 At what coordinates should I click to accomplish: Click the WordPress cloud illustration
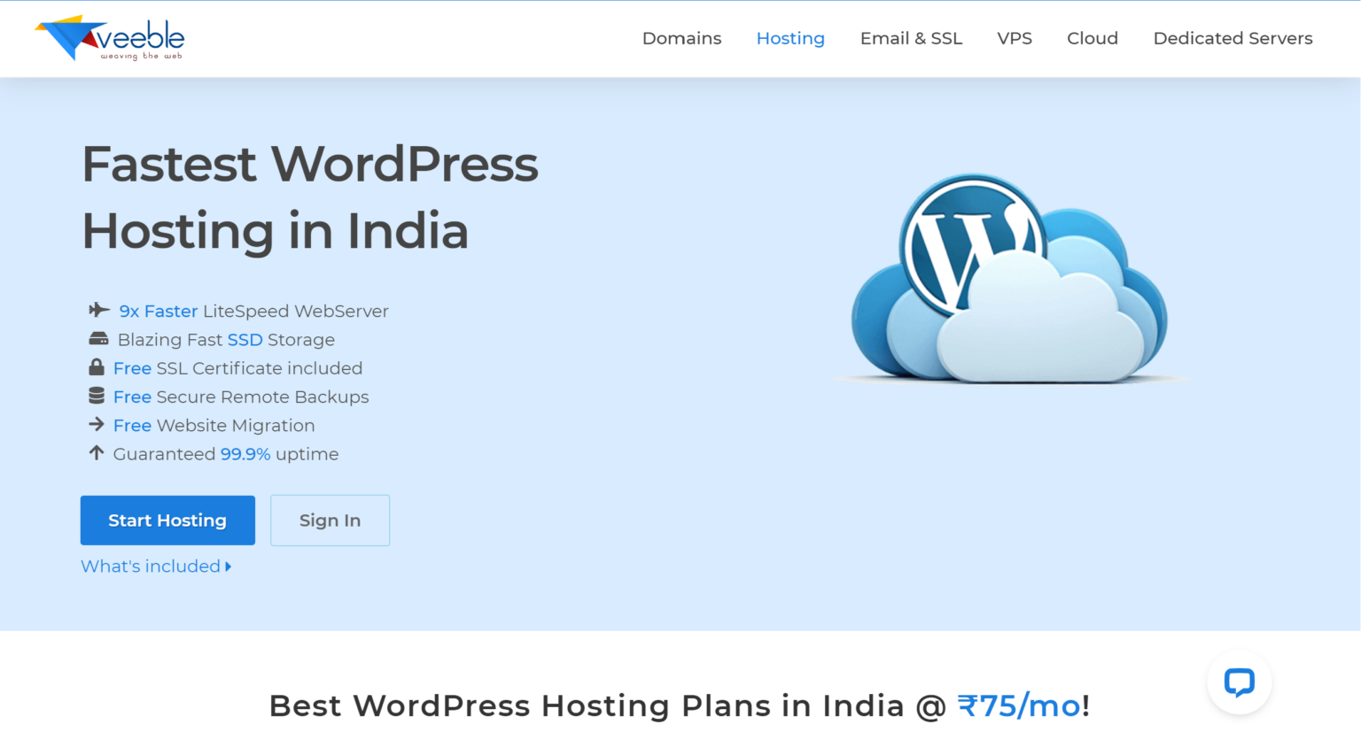pyautogui.click(x=1009, y=278)
